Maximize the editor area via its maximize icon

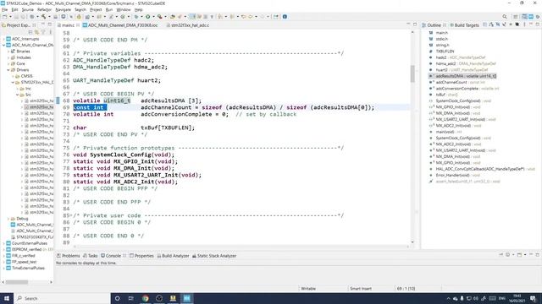point(415,24)
